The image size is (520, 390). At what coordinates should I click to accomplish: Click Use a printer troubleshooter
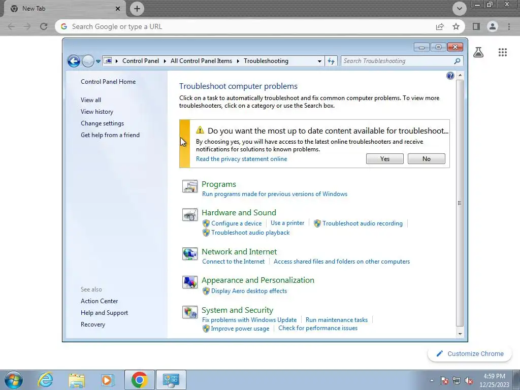[287, 223]
